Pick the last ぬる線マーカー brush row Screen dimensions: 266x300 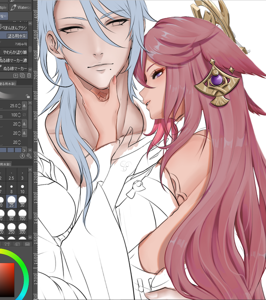click(14, 68)
